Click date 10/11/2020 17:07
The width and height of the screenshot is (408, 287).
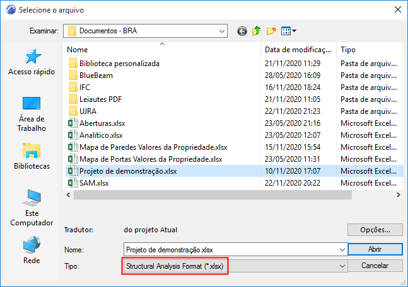pyautogui.click(x=293, y=171)
